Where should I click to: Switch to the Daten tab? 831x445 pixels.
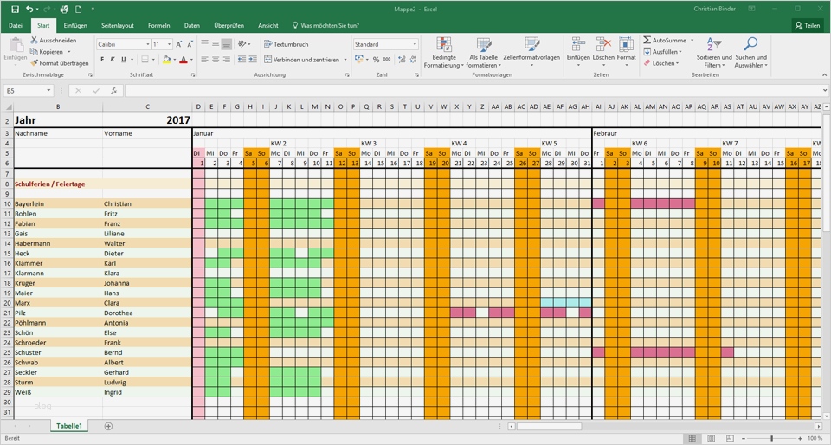(x=192, y=25)
